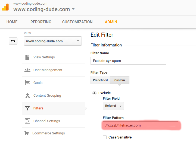The width and height of the screenshot is (196, 142).
Task: Enable the Case Sensitive checkbox
Action: pos(105,137)
